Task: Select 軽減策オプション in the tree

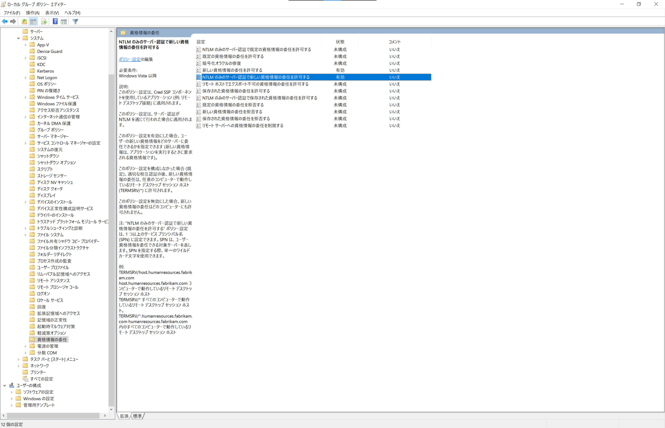Action: [51, 333]
